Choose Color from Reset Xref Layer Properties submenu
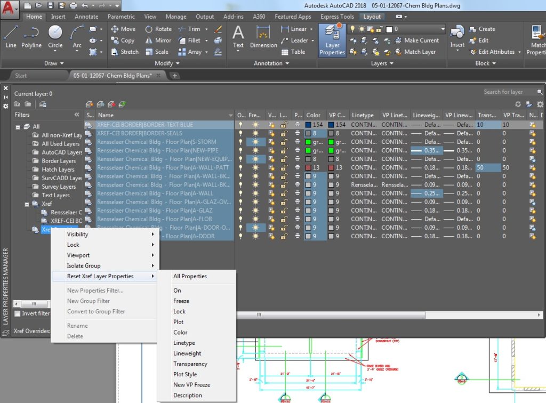Screen dimensions: 546x403 (180, 332)
